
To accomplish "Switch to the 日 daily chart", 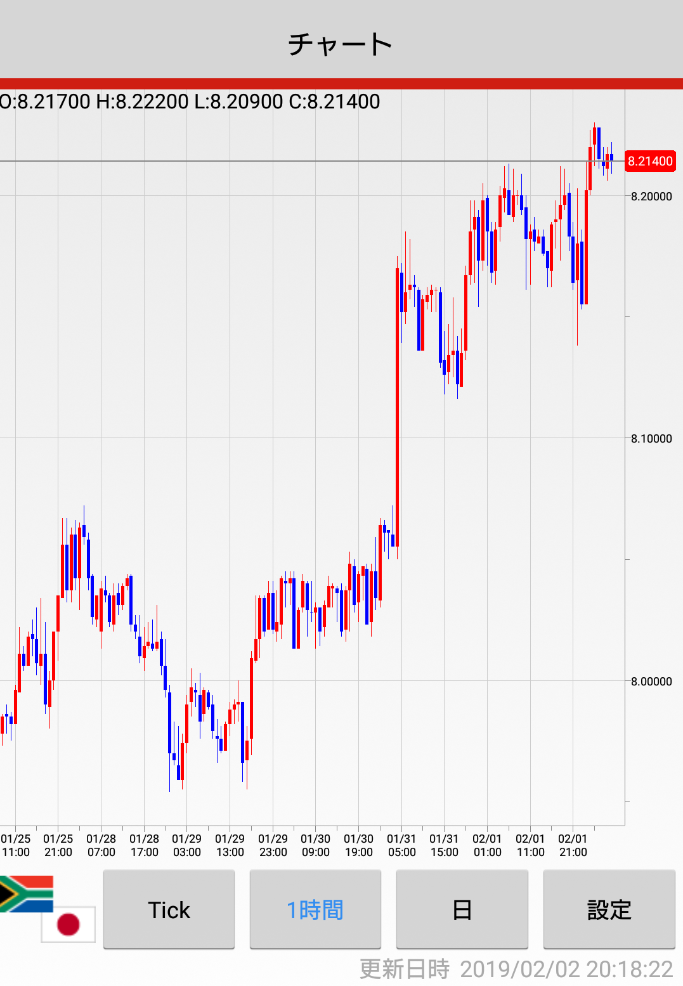I will (462, 909).
